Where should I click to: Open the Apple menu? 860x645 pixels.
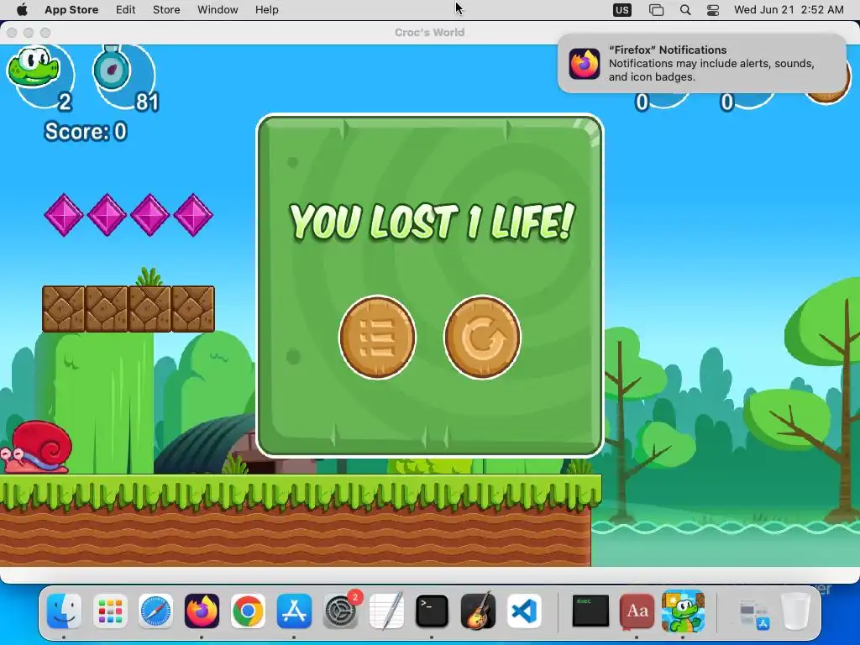(x=22, y=10)
